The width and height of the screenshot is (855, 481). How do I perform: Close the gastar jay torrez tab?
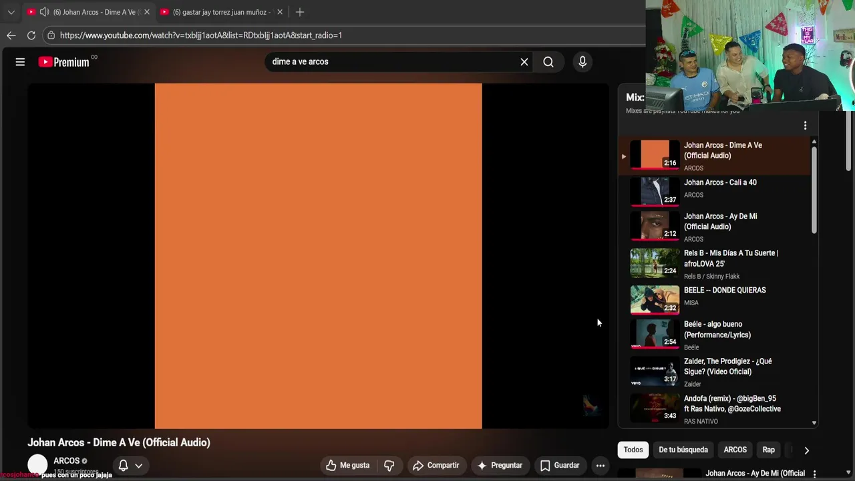coord(280,12)
